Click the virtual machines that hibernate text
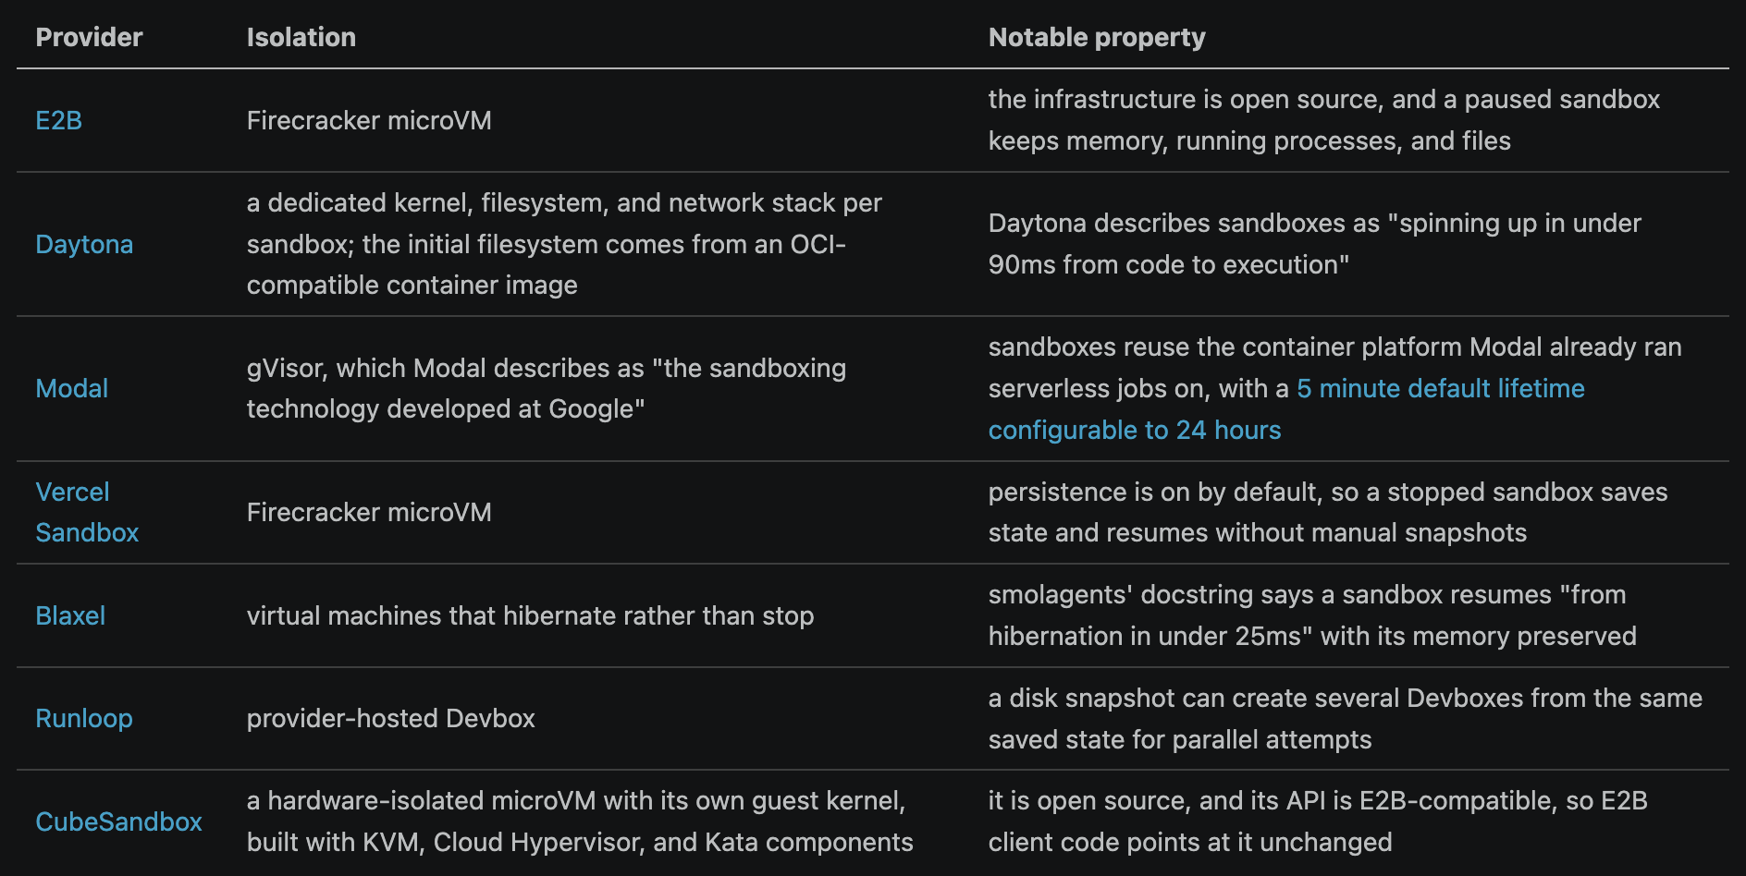1746x876 pixels. pyautogui.click(x=530, y=615)
